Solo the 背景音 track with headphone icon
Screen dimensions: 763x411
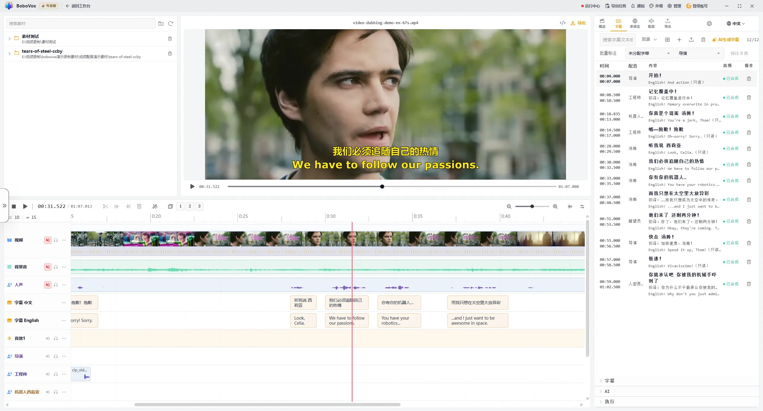[56, 267]
